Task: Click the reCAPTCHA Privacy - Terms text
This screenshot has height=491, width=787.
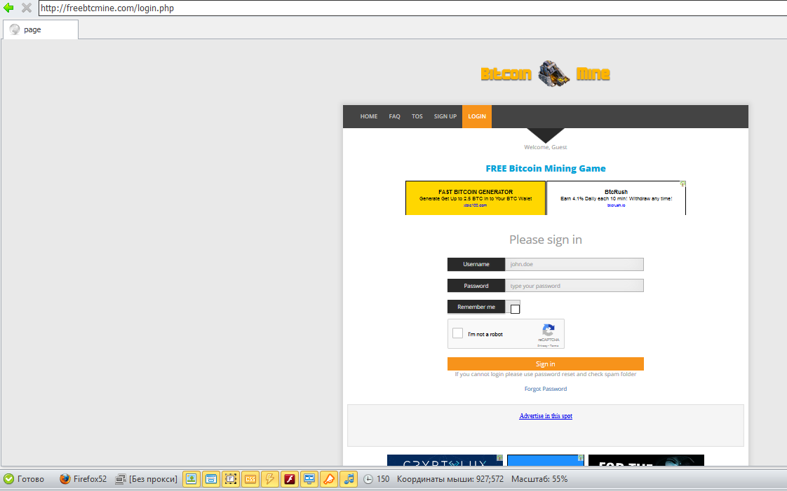Action: [x=548, y=346]
